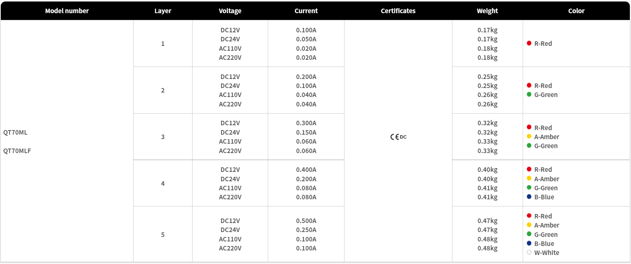Click the white dot next to W-White

coord(529,252)
